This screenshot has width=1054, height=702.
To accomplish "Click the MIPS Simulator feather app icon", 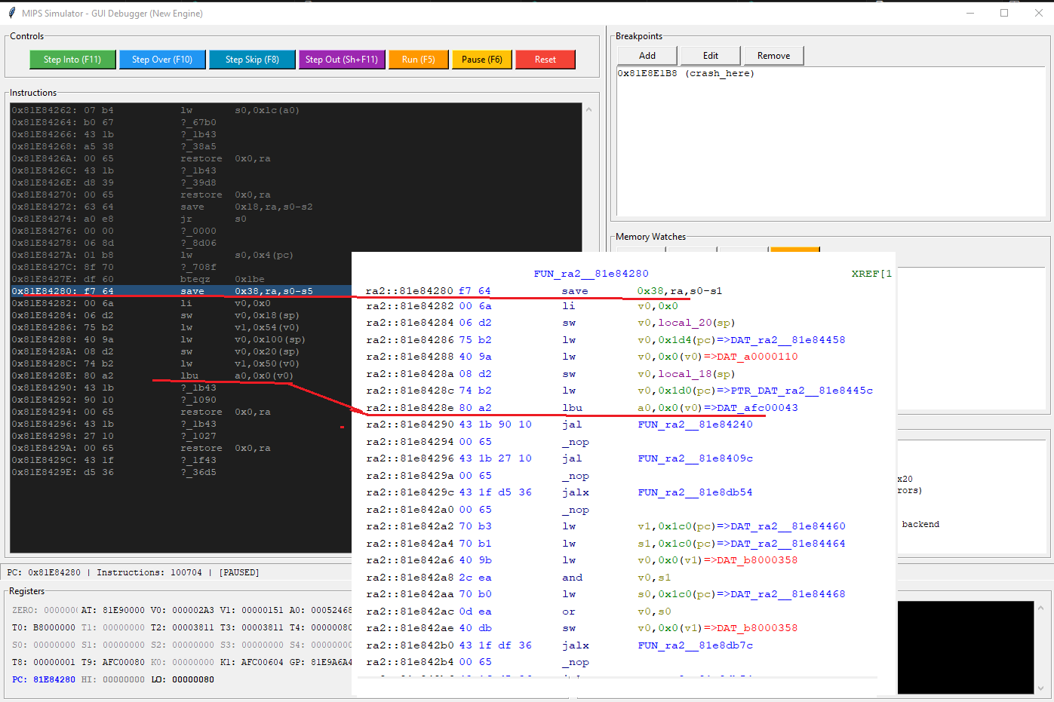I will (x=11, y=13).
